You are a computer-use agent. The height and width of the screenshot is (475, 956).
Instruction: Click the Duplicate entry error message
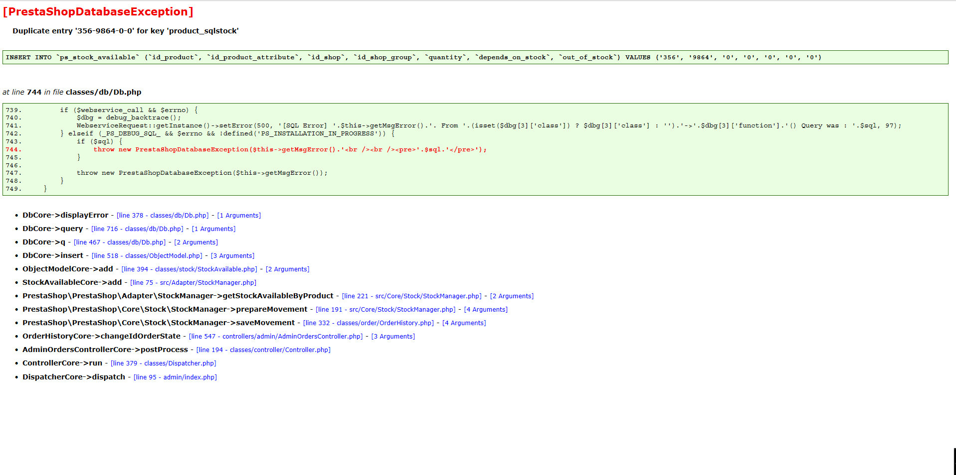126,31
